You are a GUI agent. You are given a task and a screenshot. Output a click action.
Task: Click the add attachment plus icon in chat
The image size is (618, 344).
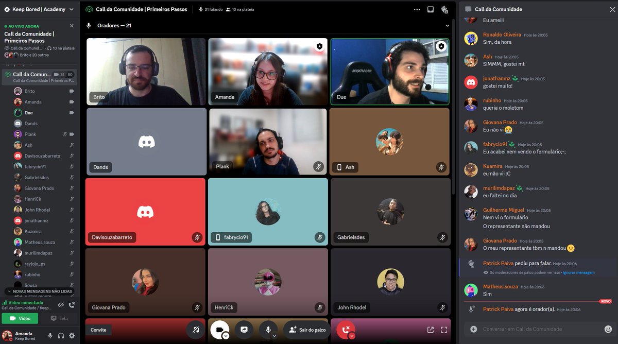point(474,329)
